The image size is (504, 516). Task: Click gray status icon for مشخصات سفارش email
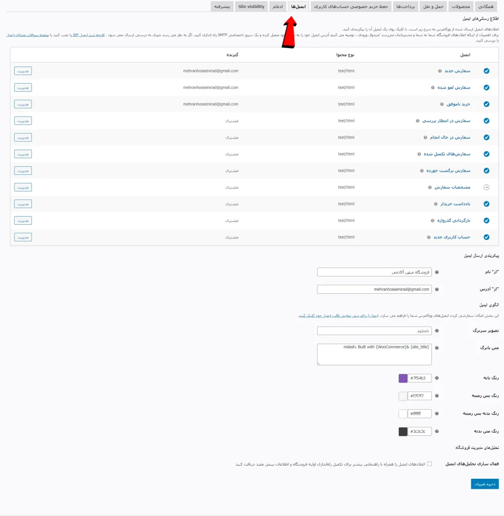click(x=486, y=187)
